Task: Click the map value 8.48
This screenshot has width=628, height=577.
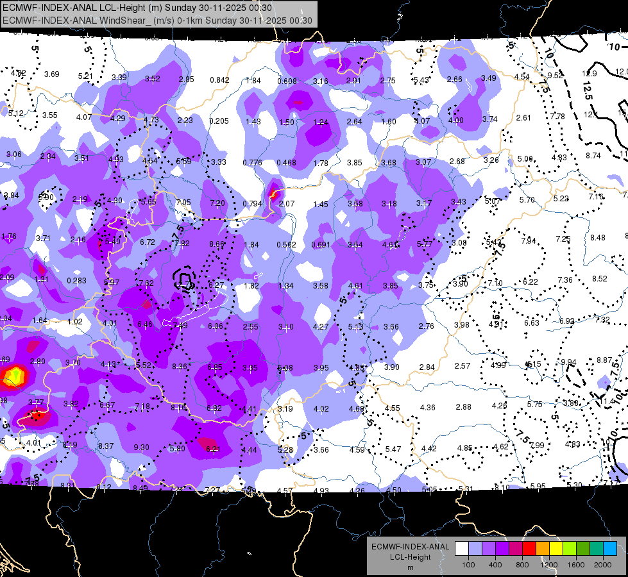Action: tap(598, 237)
